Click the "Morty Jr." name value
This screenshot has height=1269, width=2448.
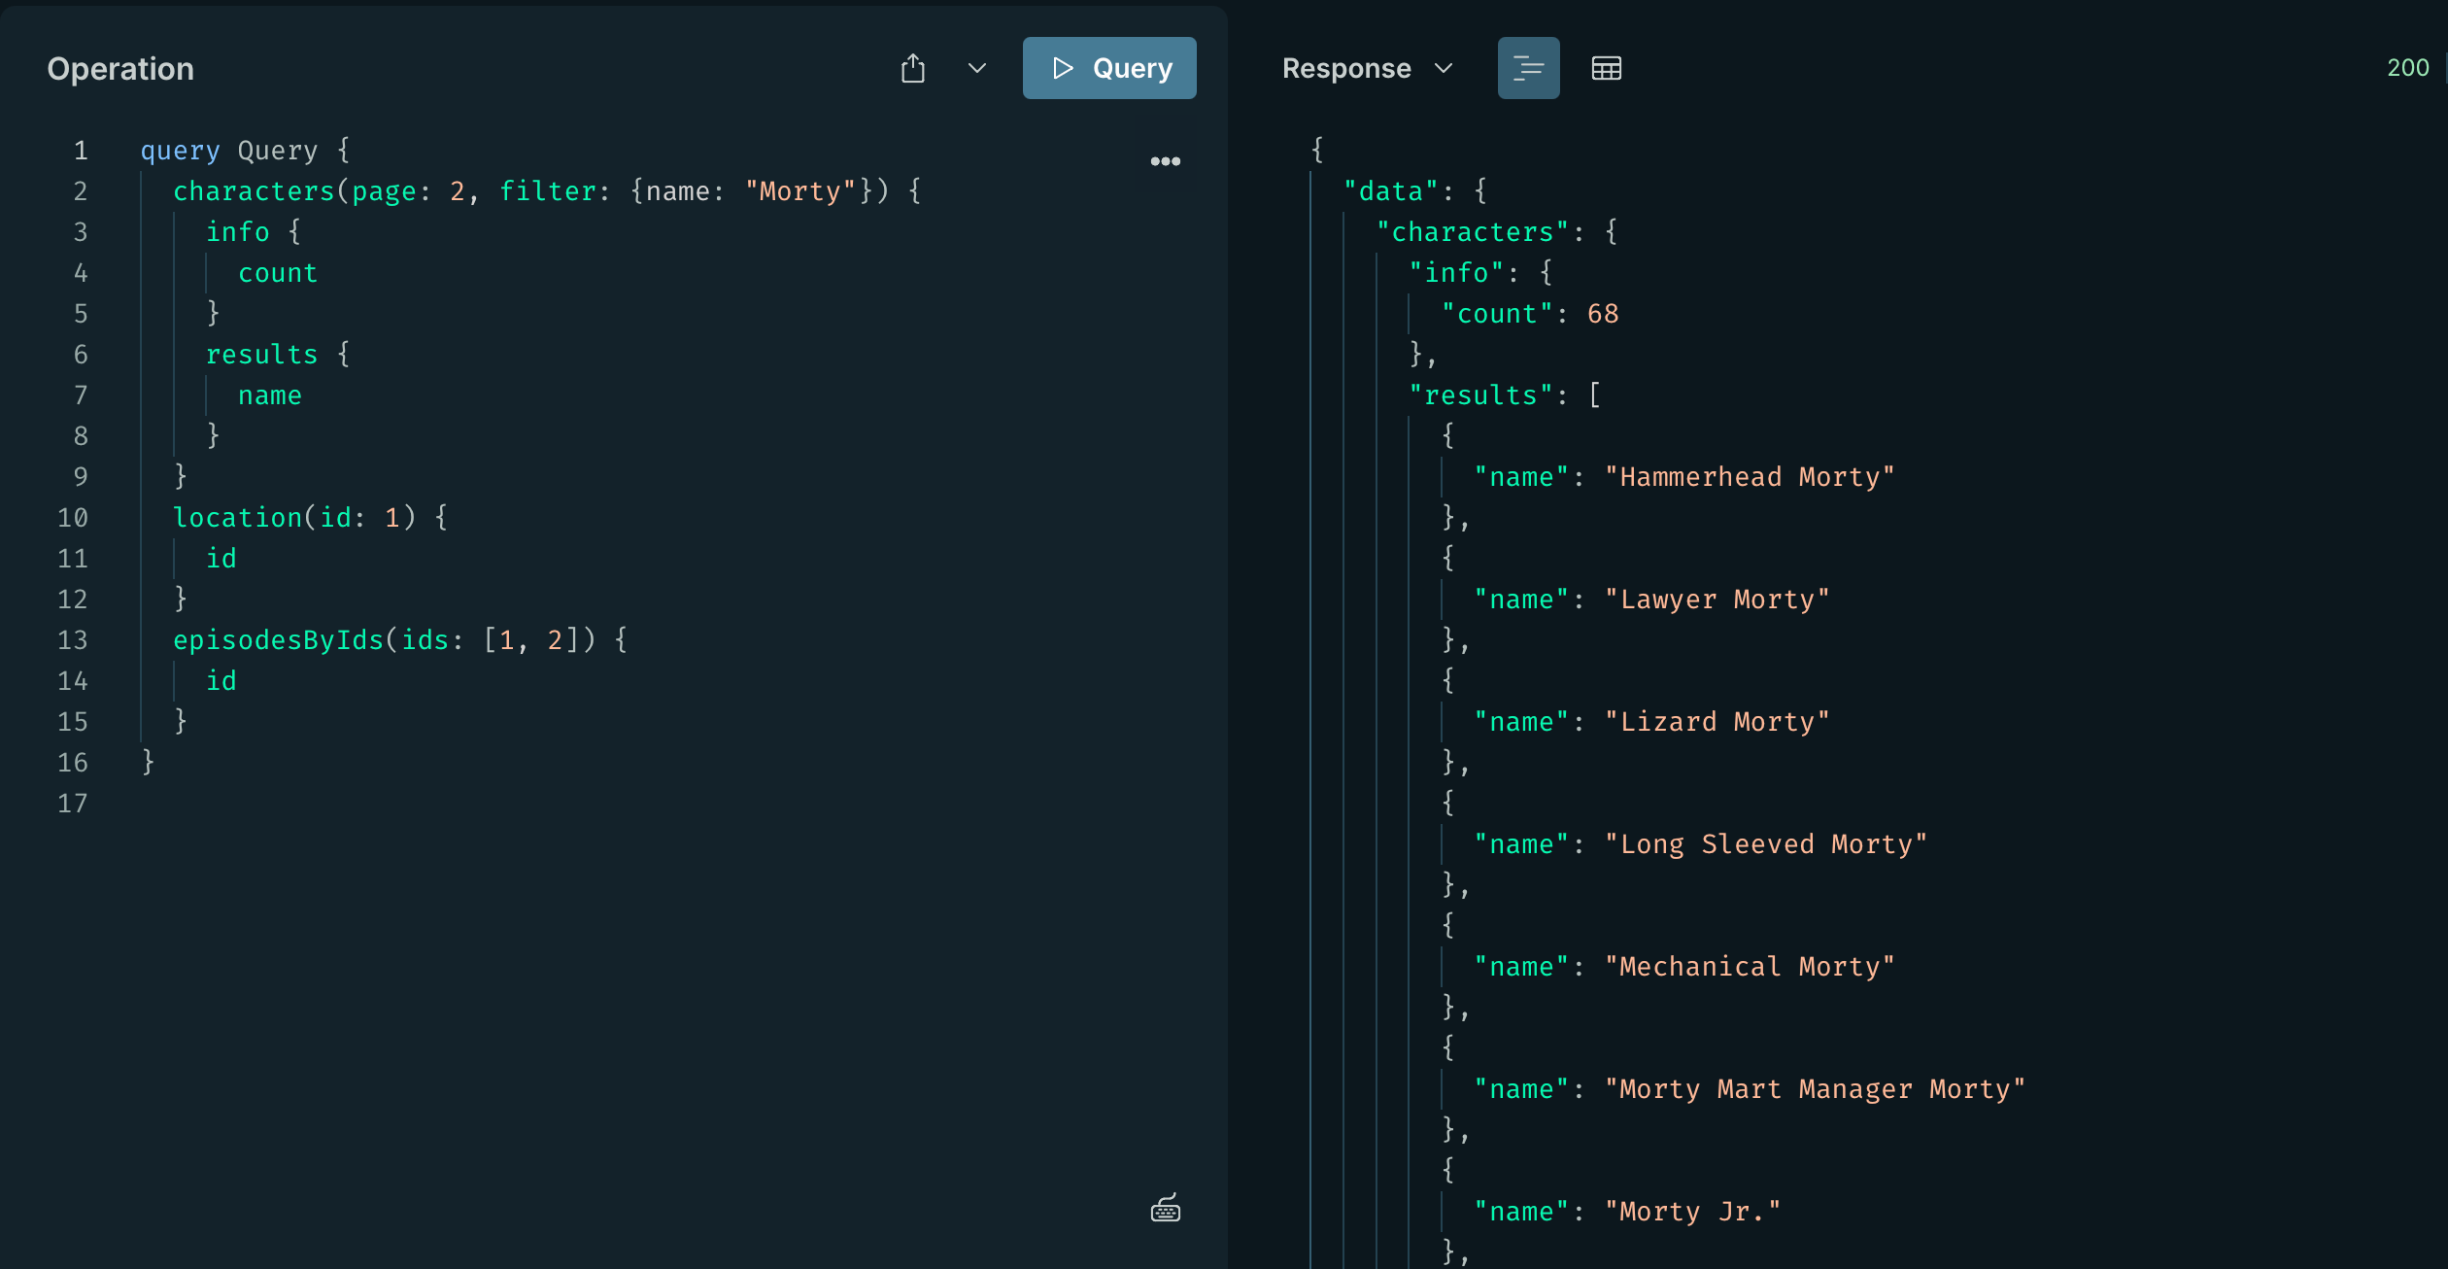[x=1691, y=1212]
